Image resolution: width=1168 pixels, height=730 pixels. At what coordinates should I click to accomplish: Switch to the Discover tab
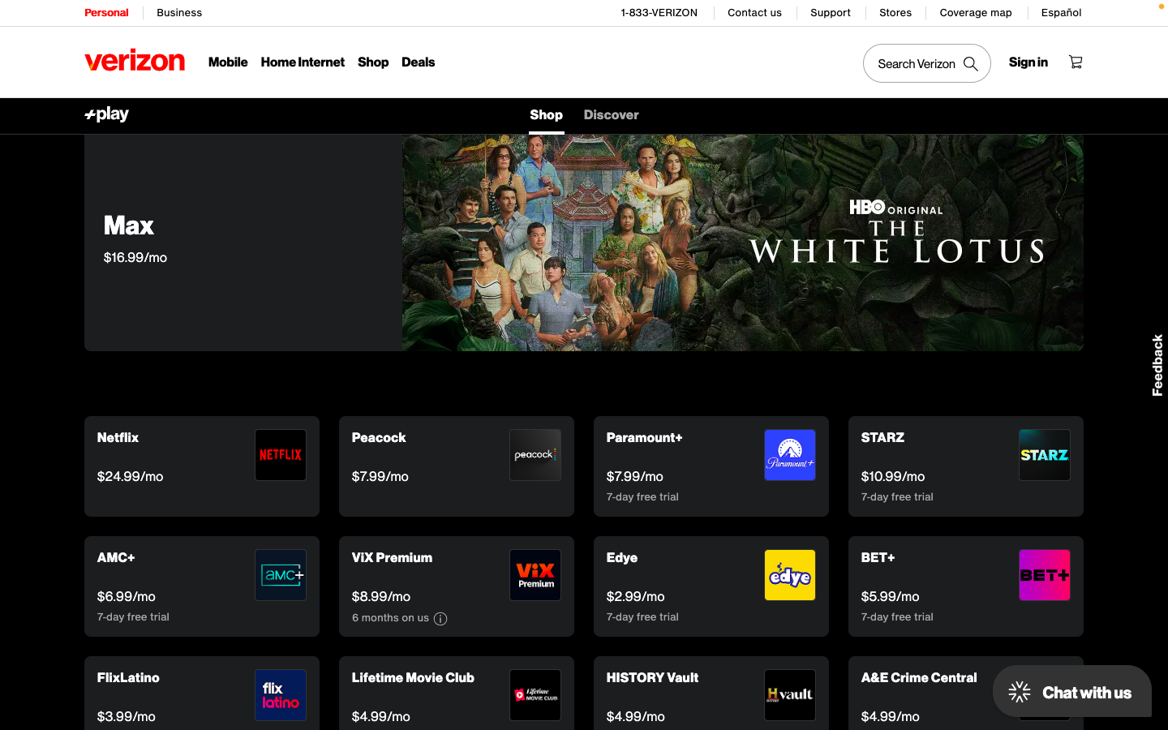coord(612,115)
